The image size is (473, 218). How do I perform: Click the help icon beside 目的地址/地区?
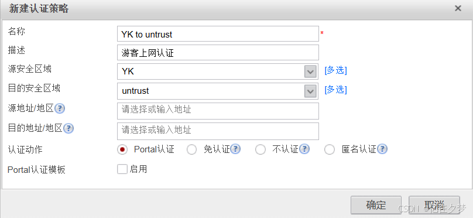pos(68,128)
